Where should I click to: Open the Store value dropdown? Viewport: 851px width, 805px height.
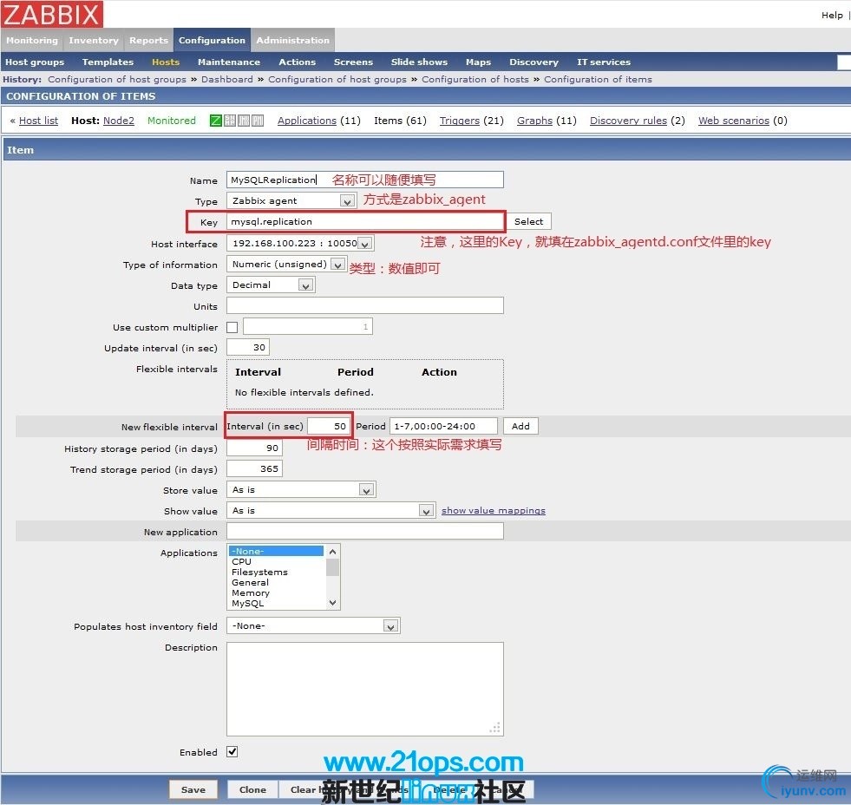click(301, 489)
